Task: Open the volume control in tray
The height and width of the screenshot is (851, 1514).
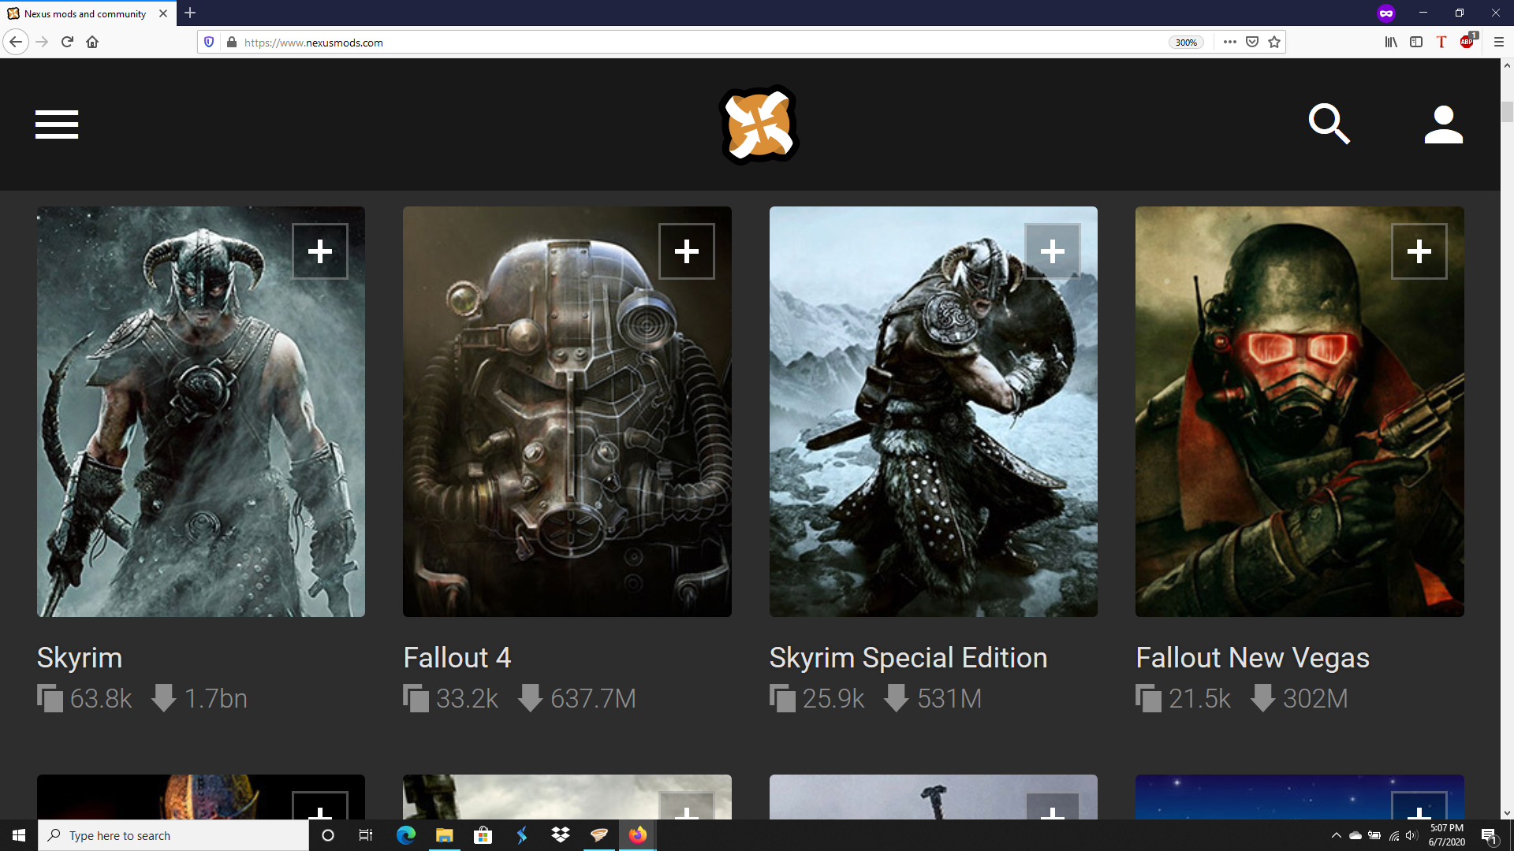Action: 1411,835
